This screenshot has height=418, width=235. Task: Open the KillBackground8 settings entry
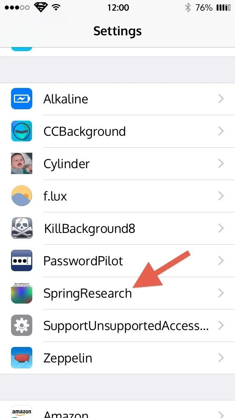[117, 228]
